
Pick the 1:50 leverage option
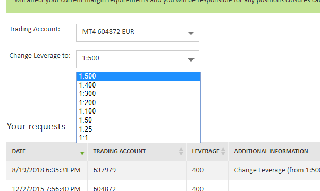pos(138,120)
